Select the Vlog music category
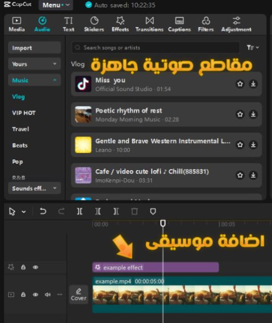 (18, 97)
